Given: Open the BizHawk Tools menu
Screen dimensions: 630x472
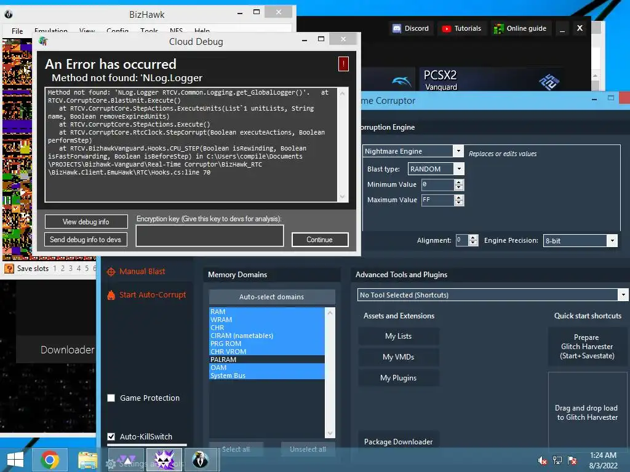Looking at the screenshot, I should click(149, 31).
